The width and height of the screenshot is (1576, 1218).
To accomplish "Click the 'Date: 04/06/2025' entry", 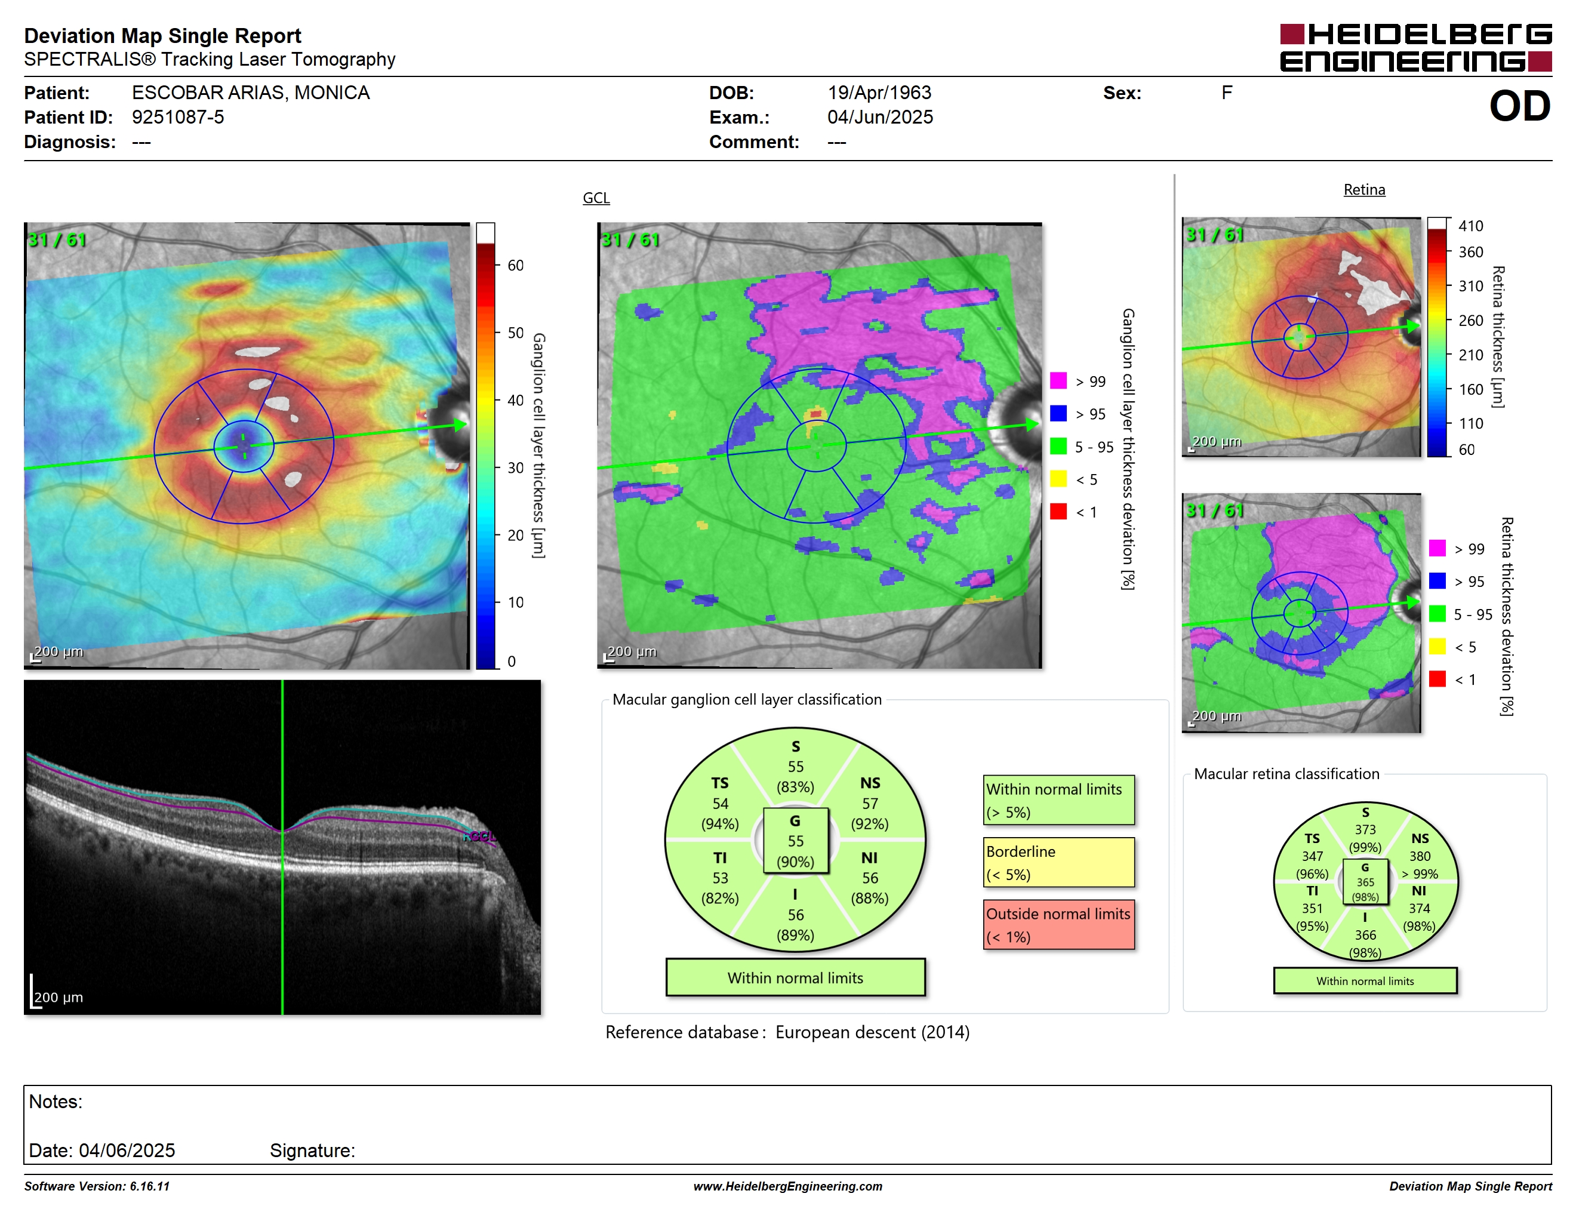I will click(x=101, y=1150).
